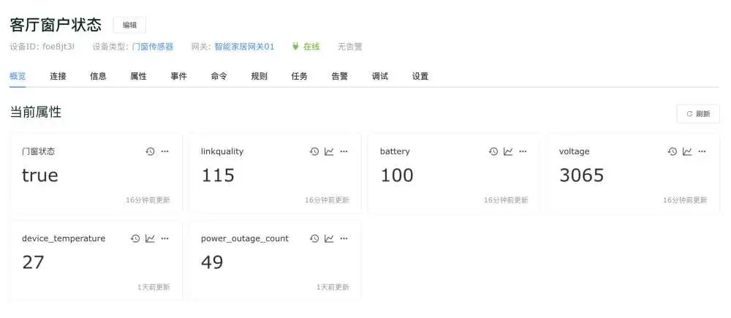Follow the 门窗传感器 device type link
731x318 pixels.
[x=153, y=47]
